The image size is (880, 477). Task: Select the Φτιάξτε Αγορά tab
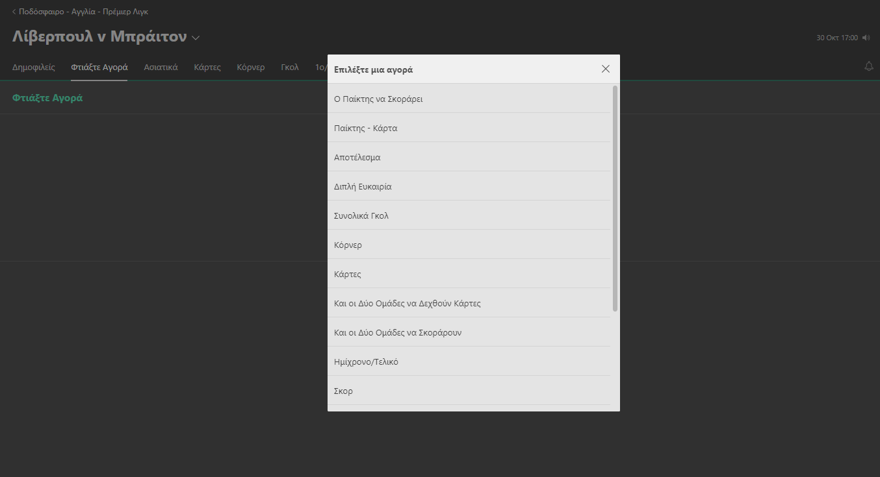pyautogui.click(x=99, y=67)
